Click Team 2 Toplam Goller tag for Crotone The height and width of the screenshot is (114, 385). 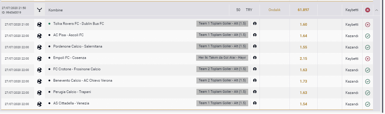222,69
